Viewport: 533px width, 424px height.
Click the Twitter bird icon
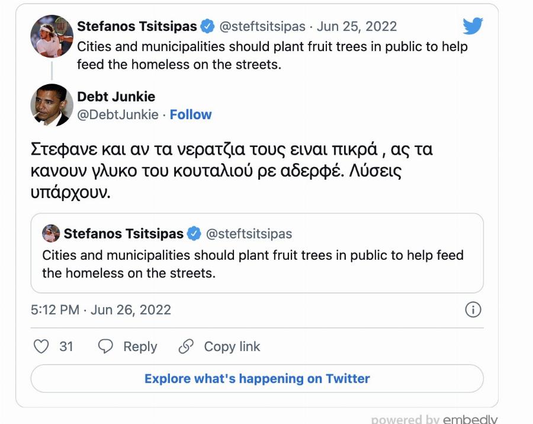point(472,26)
